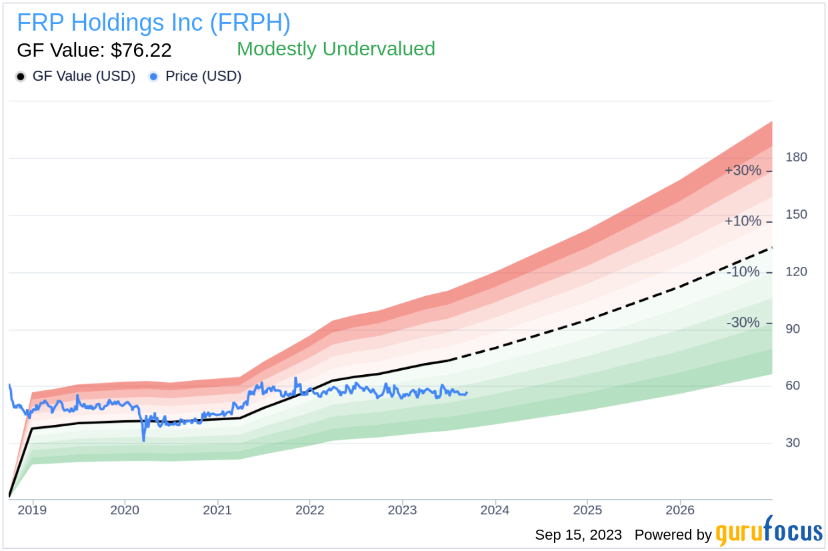Click the +30% band label
The width and height of the screenshot is (828, 551).
coord(743,171)
